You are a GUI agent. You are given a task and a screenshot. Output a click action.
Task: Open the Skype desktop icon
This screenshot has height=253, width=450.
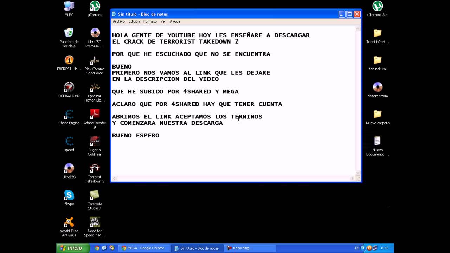69,198
